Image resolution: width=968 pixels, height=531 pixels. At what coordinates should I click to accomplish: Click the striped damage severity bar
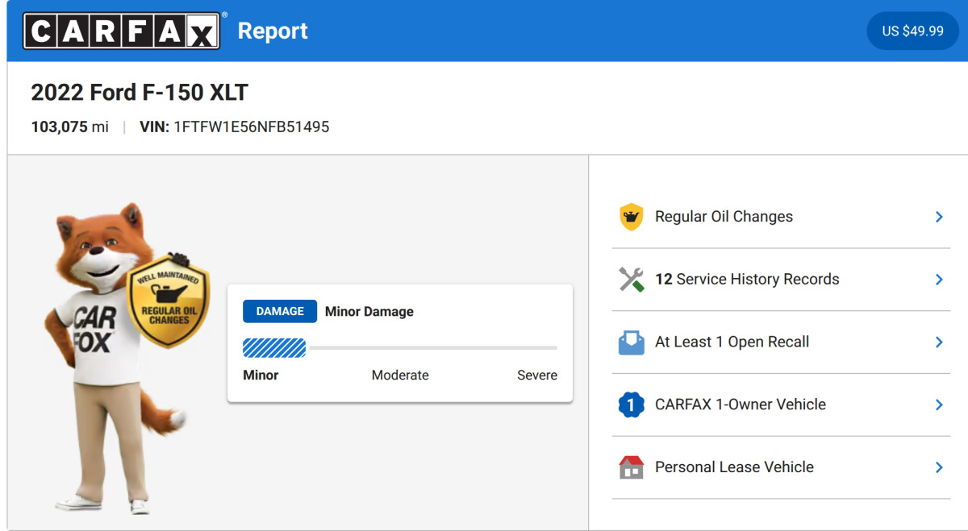coord(274,348)
